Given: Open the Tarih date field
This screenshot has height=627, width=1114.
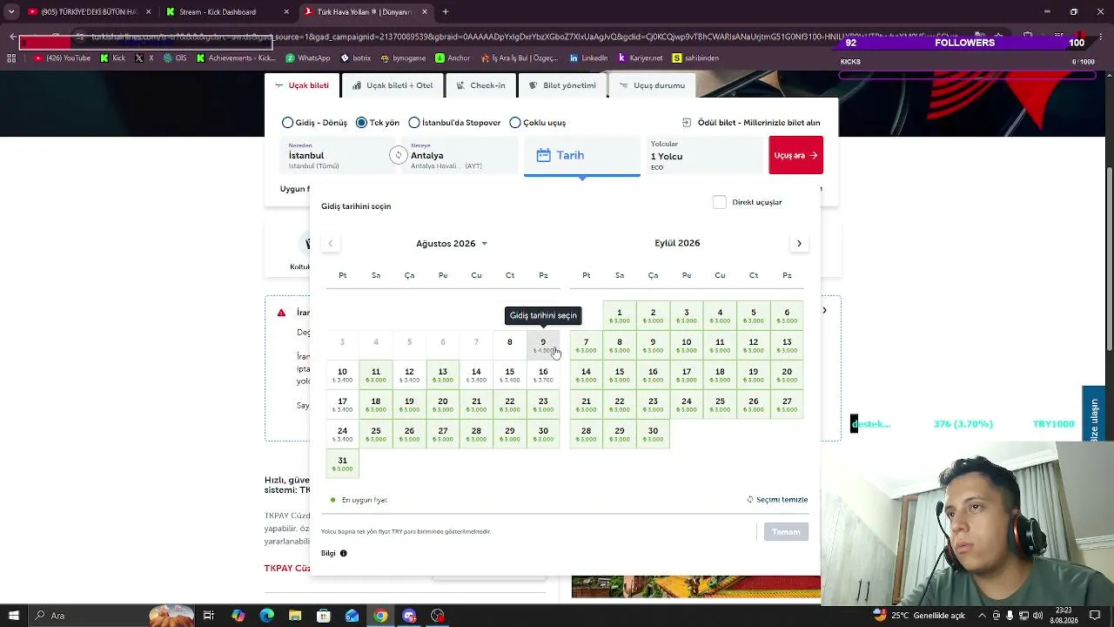Looking at the screenshot, I should pyautogui.click(x=581, y=156).
